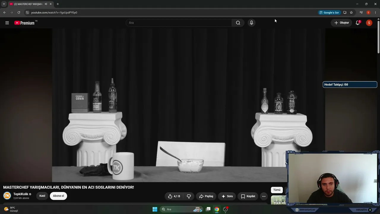Close the MASTERCHEF browser tab
Image resolution: width=380 pixels, height=214 pixels.
51,4
